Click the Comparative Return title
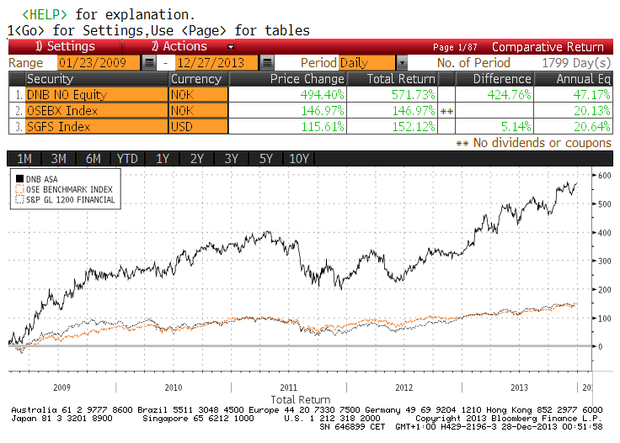Image resolution: width=620 pixels, height=443 pixels. (x=548, y=47)
